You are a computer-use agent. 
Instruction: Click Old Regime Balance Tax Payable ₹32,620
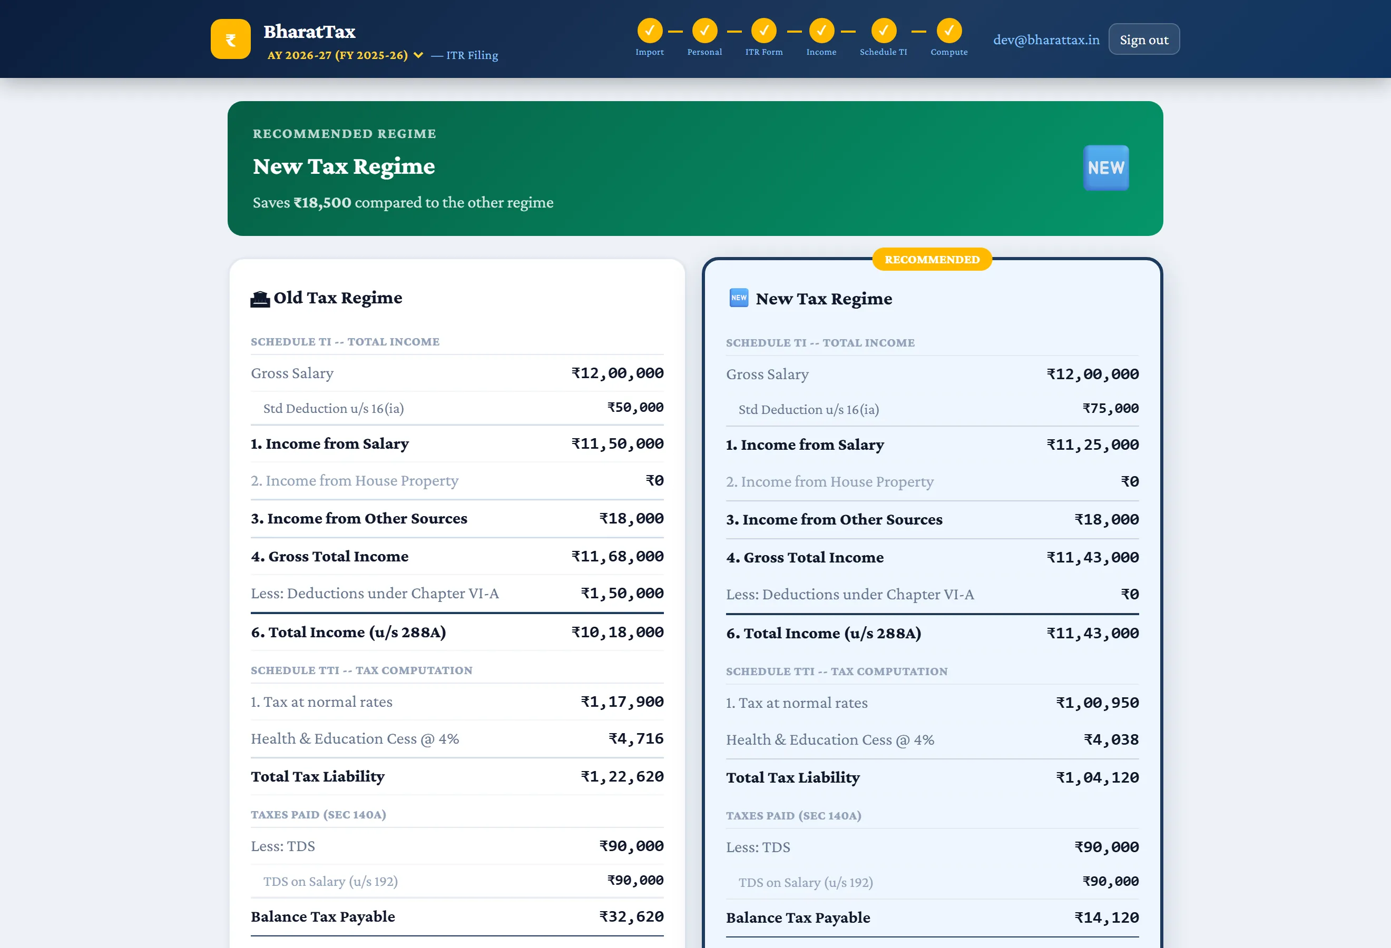(631, 917)
